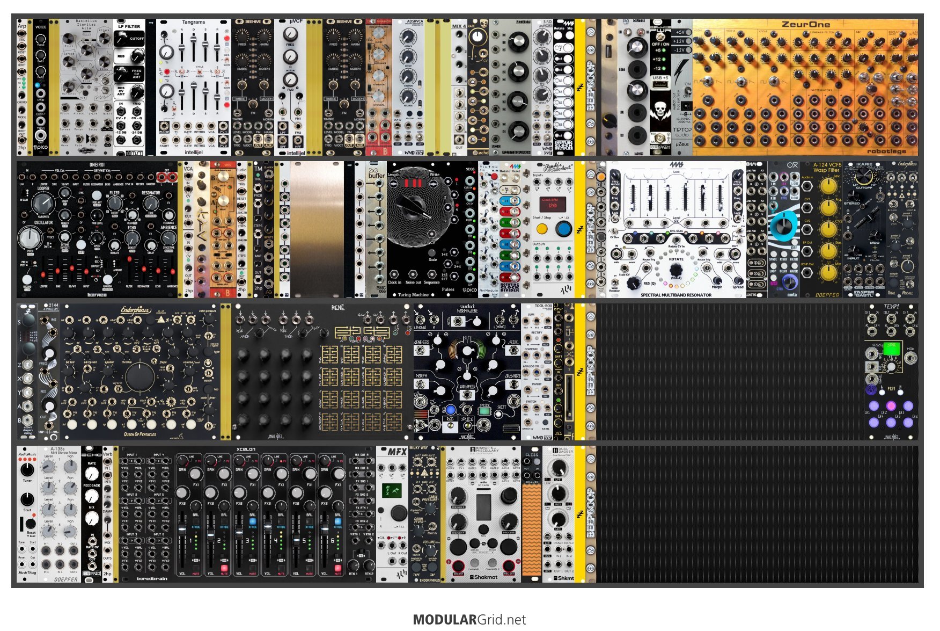Select the IKARIE filter module
The image size is (940, 631).
click(x=864, y=229)
